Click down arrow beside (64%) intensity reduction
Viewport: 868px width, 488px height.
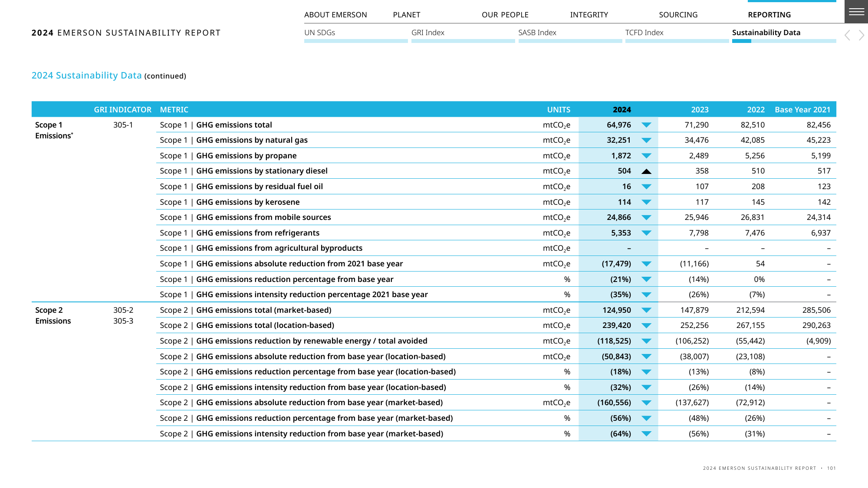(646, 434)
